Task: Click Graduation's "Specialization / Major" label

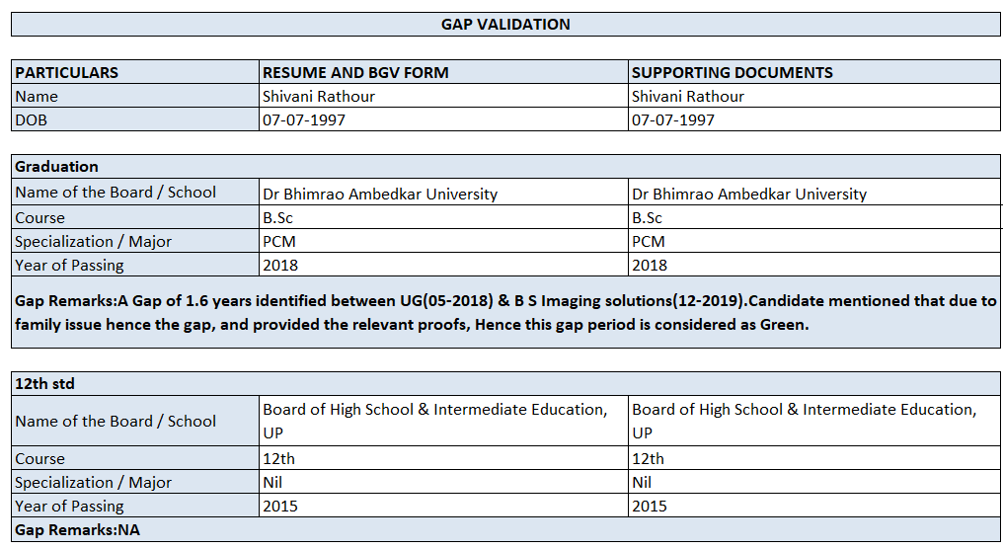Action: (135, 241)
